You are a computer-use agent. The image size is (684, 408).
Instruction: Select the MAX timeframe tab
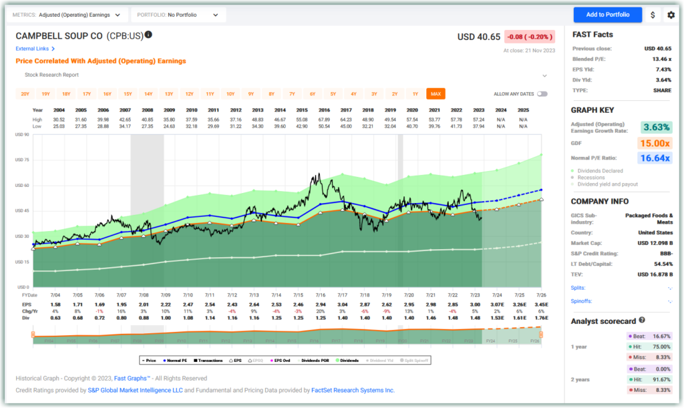pos(436,94)
